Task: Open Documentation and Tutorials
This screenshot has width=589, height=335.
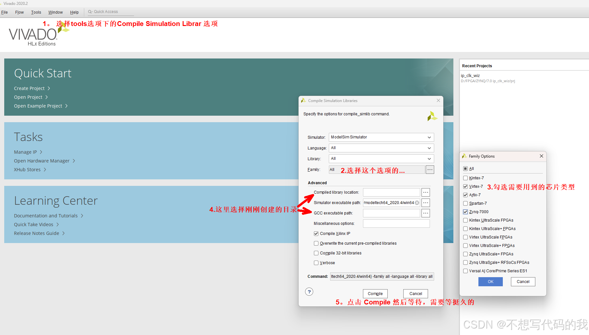Action: click(x=48, y=216)
